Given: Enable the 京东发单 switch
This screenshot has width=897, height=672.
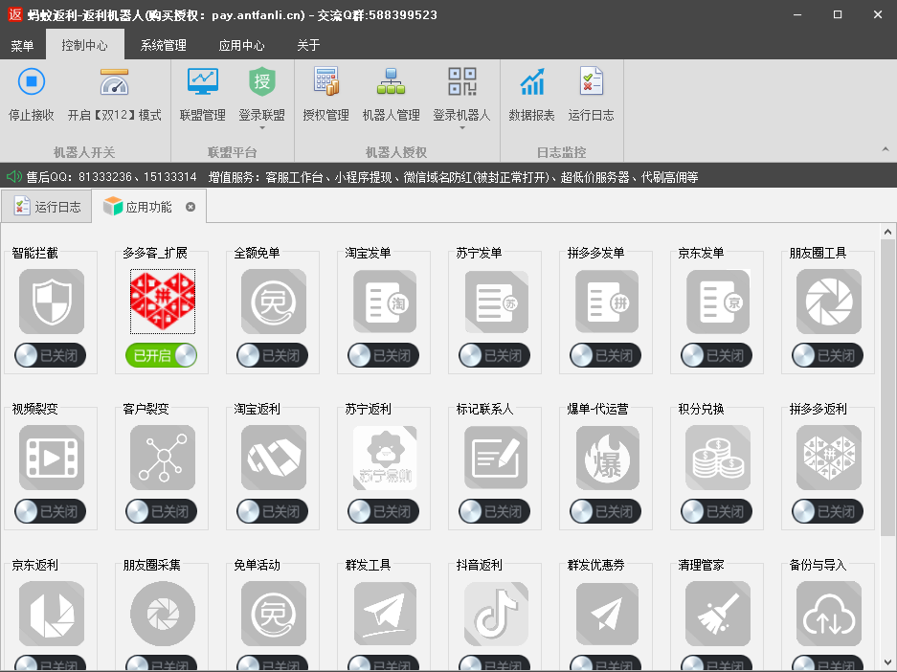Looking at the screenshot, I should click(716, 355).
